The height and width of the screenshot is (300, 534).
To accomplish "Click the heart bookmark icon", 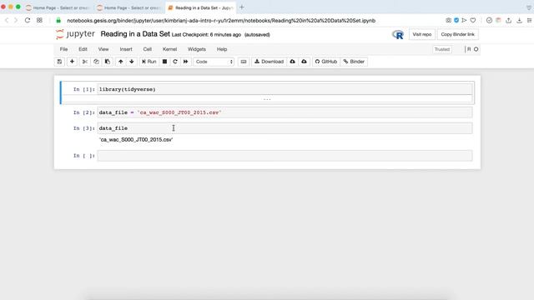I will 473,20.
